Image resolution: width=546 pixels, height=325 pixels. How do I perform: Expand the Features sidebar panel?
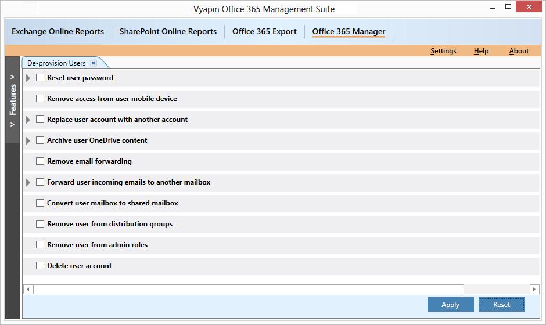(13, 99)
